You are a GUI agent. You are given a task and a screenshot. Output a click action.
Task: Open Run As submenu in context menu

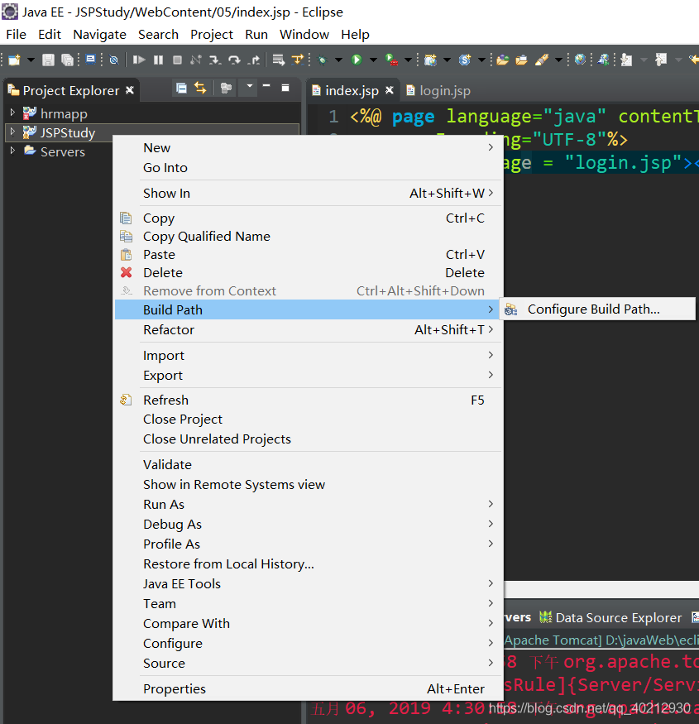point(309,505)
